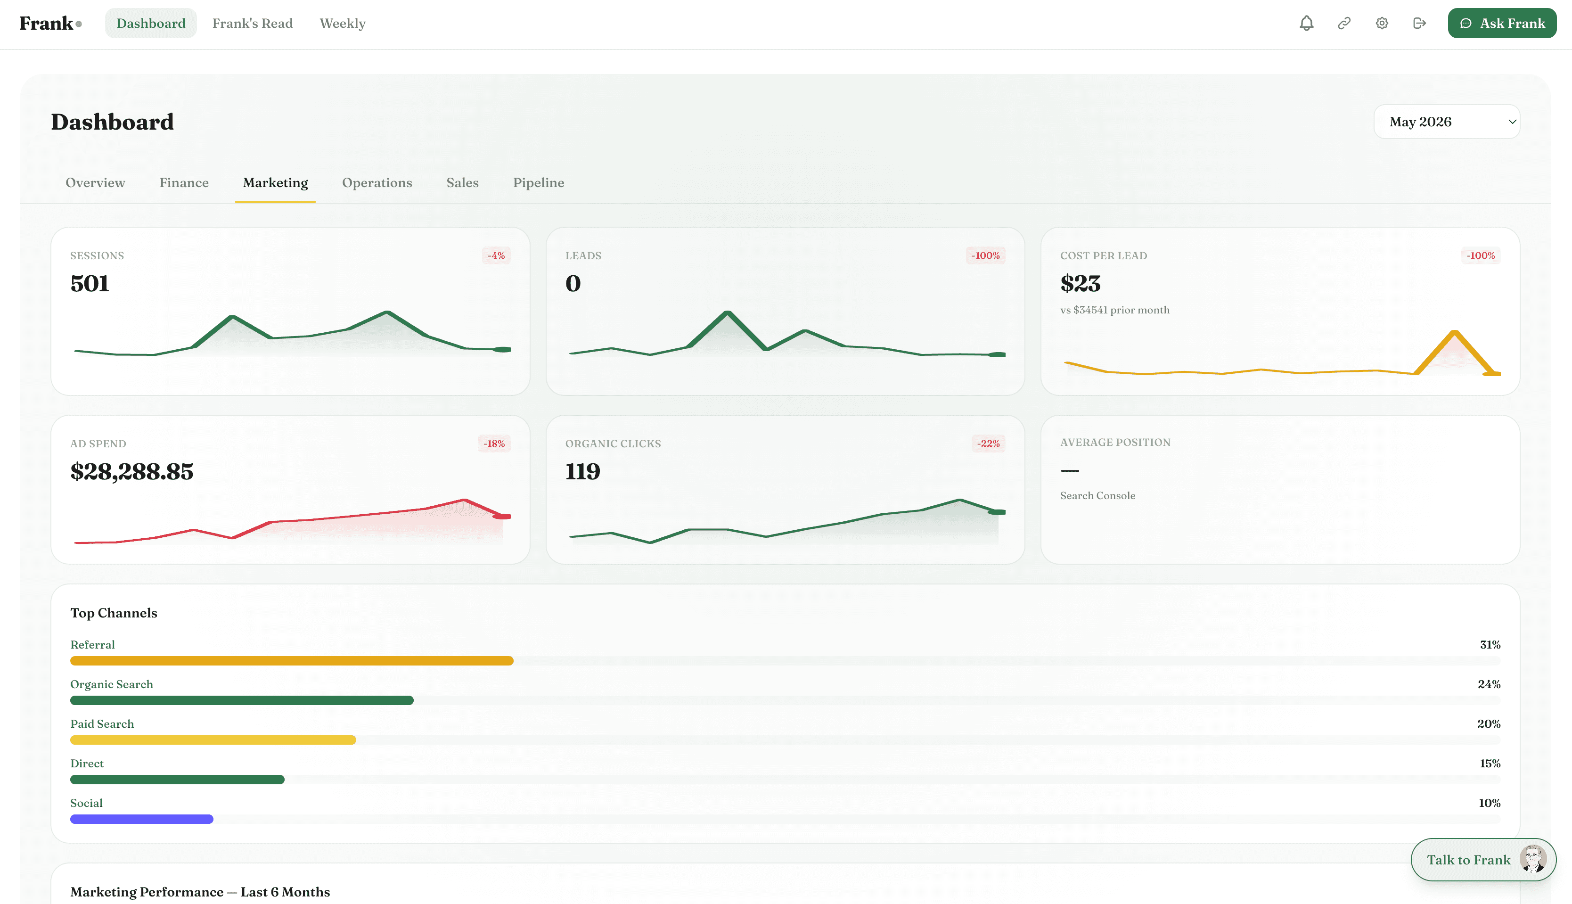Click the Frank logo
This screenshot has width=1572, height=904.
click(x=50, y=23)
